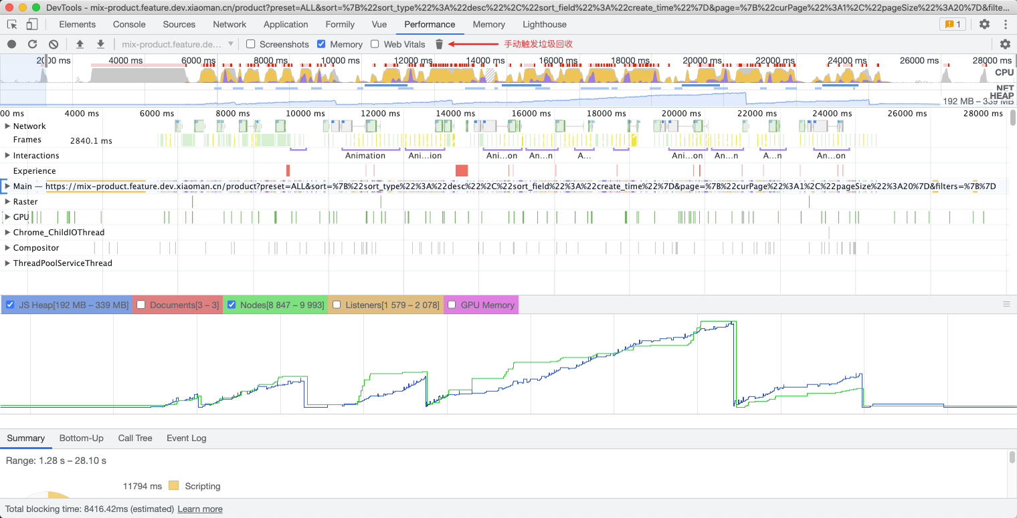
Task: Load a saved profile
Action: 80,44
